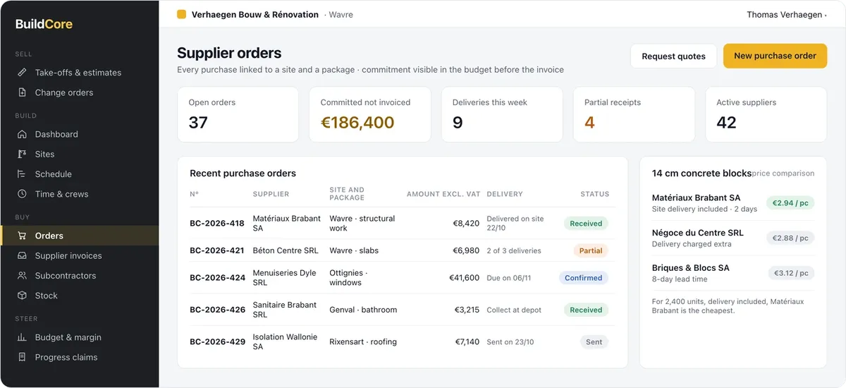Open Take-offs & estimates menu item
Image resolution: width=846 pixels, height=388 pixels.
(79, 73)
